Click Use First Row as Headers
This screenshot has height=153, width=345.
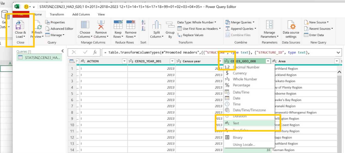pyautogui.click(x=199, y=29)
